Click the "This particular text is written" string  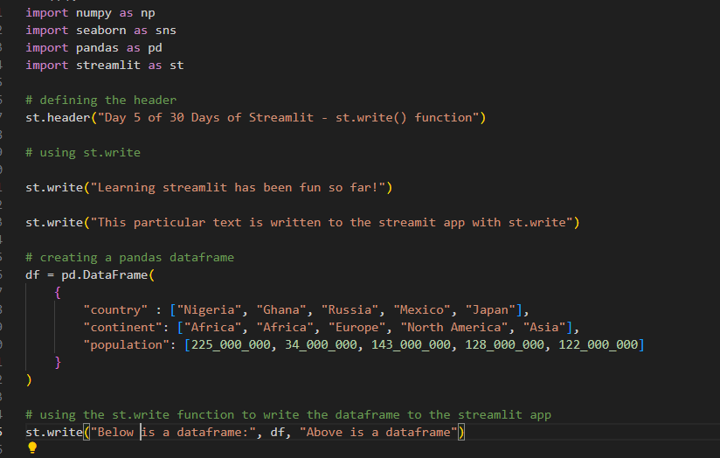click(331, 222)
